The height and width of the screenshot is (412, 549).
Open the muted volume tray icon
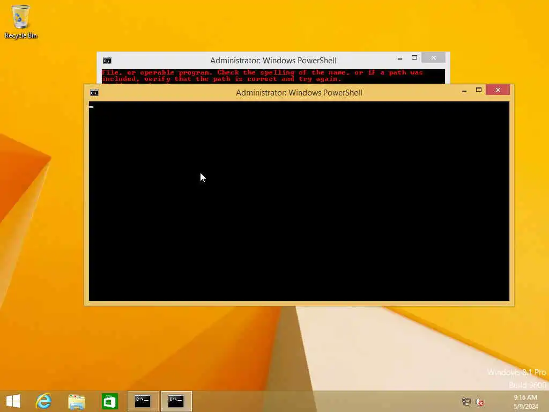[x=479, y=402]
